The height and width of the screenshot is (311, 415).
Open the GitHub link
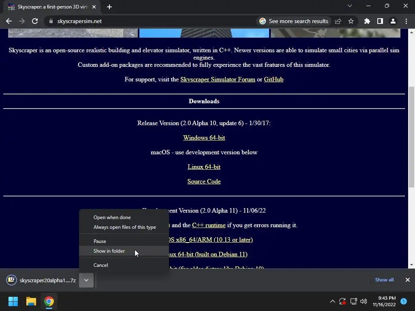tap(274, 79)
